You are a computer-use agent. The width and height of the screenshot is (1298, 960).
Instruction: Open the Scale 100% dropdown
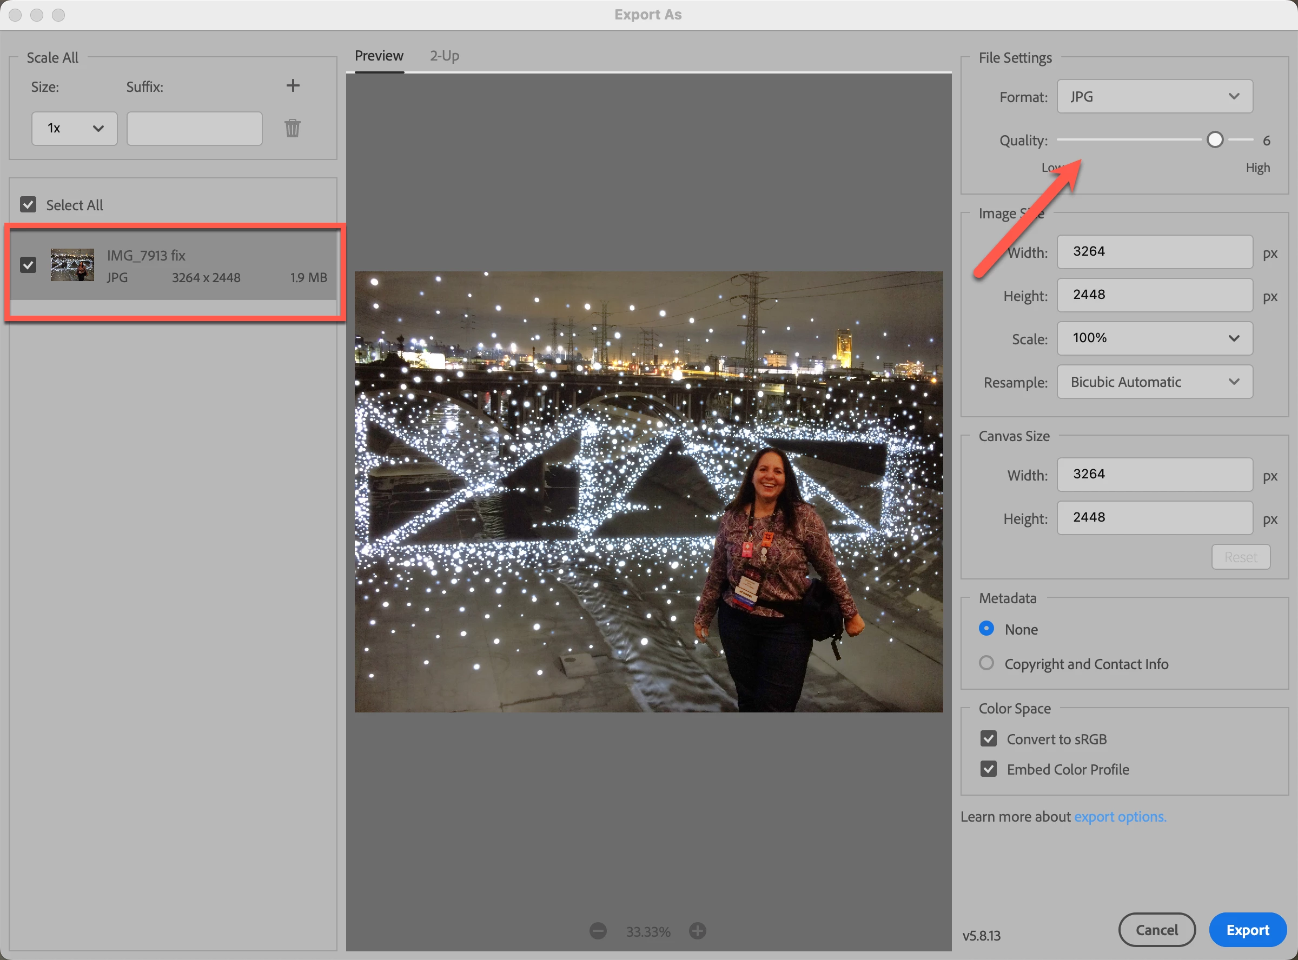pyautogui.click(x=1154, y=338)
